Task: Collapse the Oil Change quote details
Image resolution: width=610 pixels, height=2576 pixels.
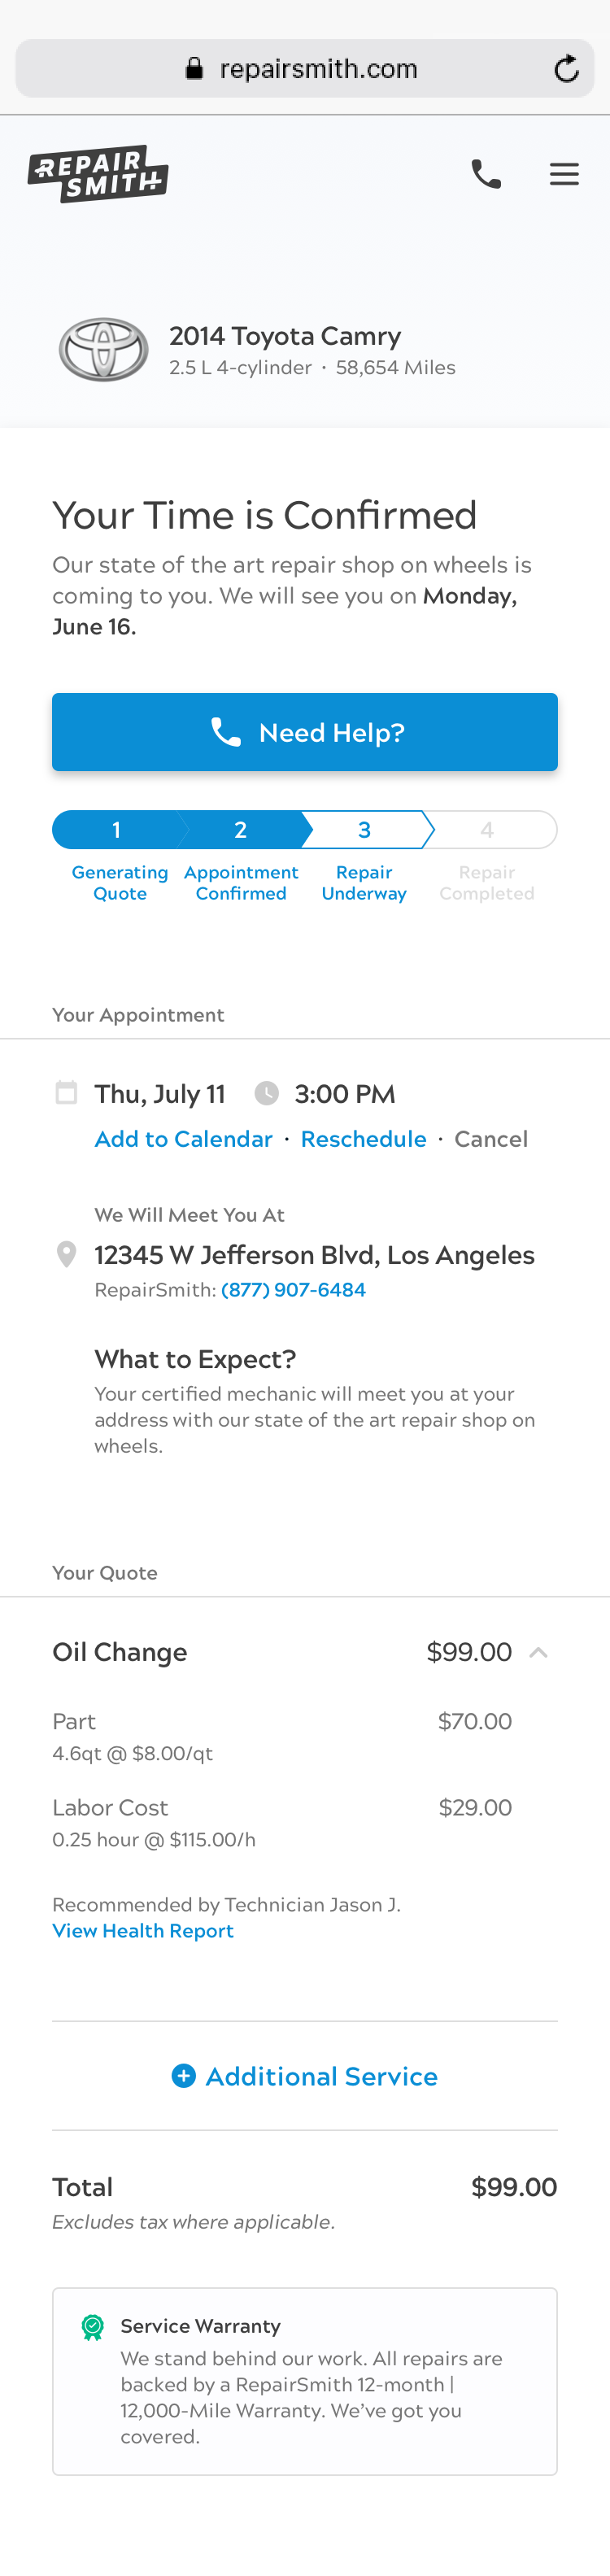Action: coord(538,1652)
